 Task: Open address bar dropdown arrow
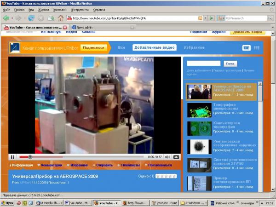coord(205,18)
